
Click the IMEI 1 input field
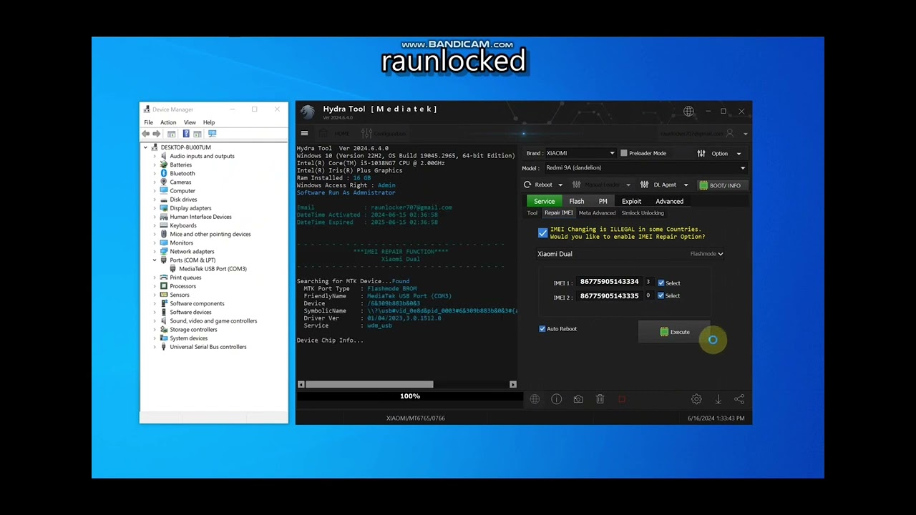click(x=609, y=282)
